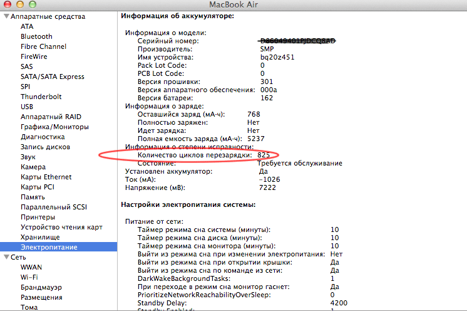467x311 pixels.
Task: Select Fibre Channel in sidebar
Action: click(43, 46)
